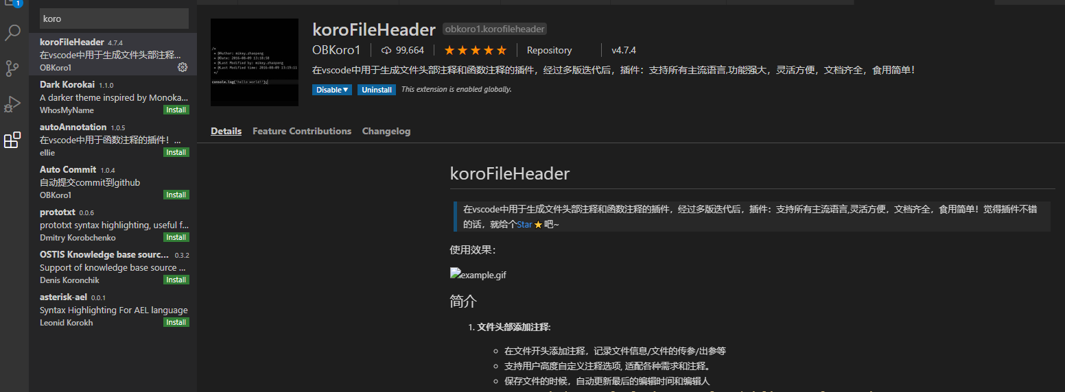Click the 简介 section heading
Image resolution: width=1065 pixels, height=392 pixels.
click(x=463, y=302)
